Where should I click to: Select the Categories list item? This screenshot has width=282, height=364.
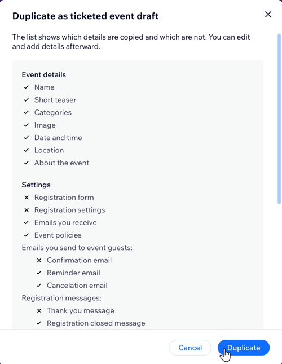click(x=53, y=112)
